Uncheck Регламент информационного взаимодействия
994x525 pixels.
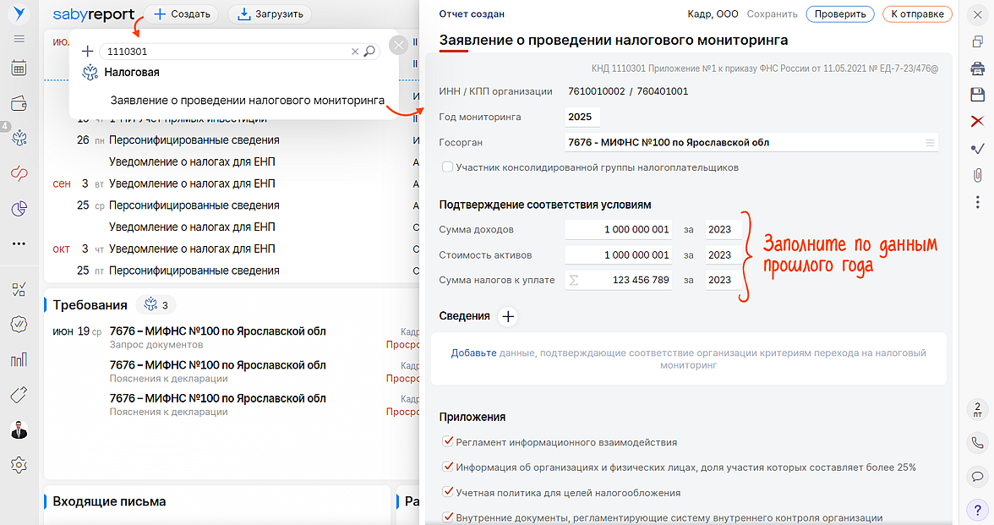point(447,442)
